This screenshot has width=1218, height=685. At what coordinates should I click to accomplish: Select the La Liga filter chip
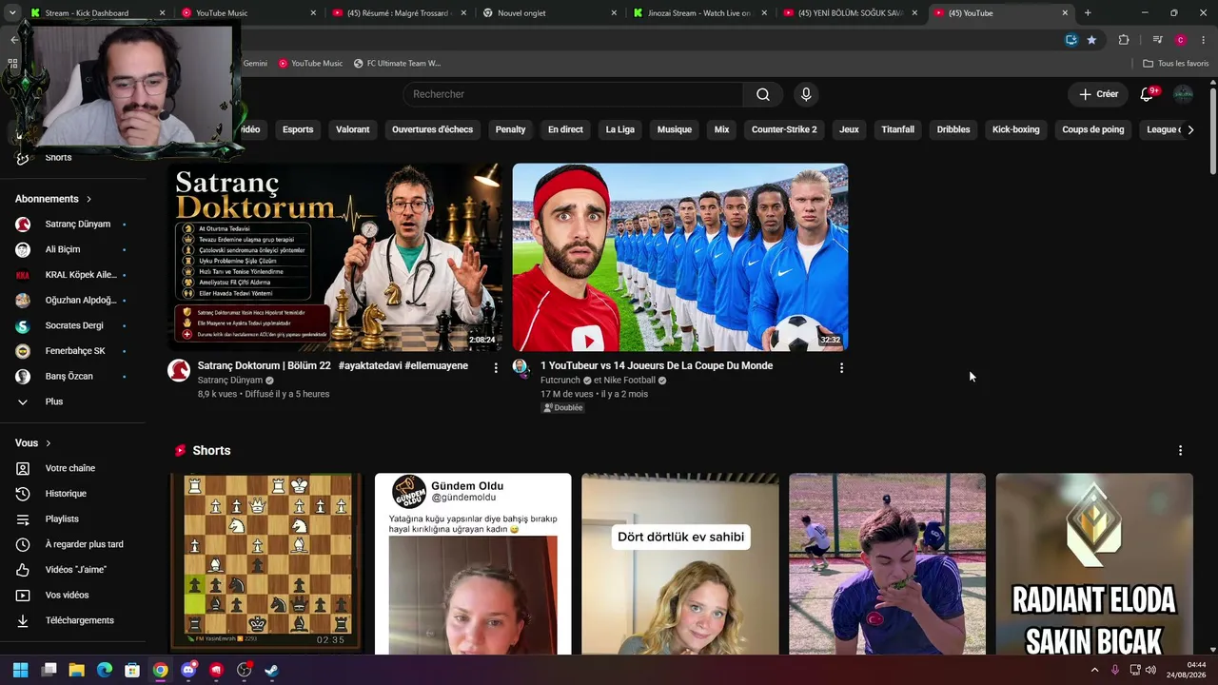(x=620, y=129)
